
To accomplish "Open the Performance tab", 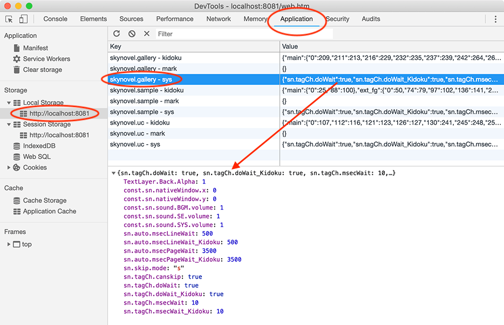I will click(175, 19).
